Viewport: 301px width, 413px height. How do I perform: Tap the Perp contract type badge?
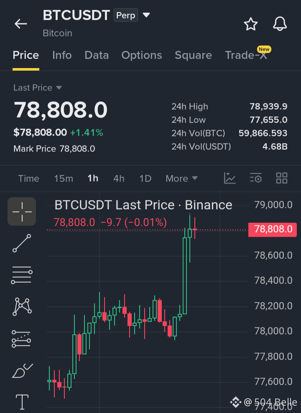click(x=125, y=15)
